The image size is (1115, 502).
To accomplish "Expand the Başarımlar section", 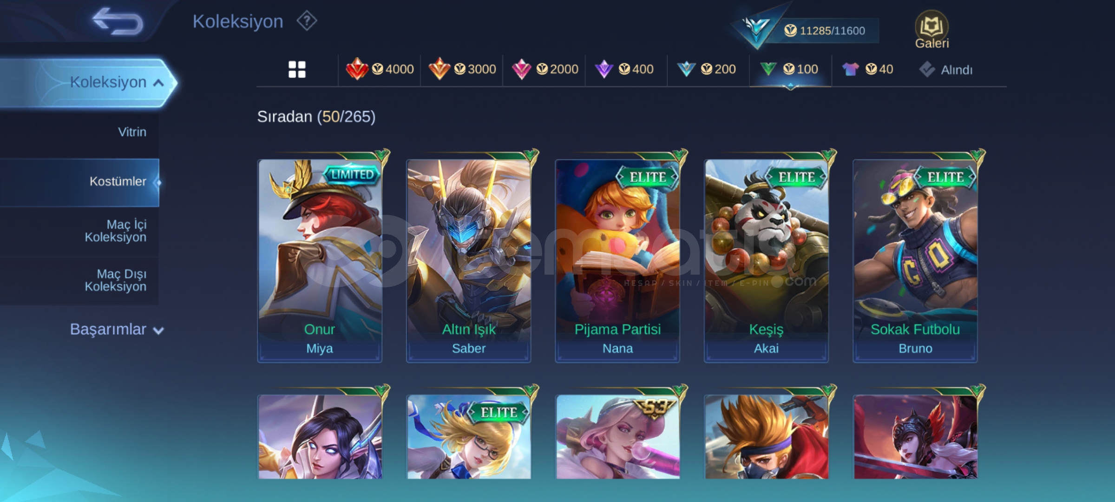I will pos(117,329).
